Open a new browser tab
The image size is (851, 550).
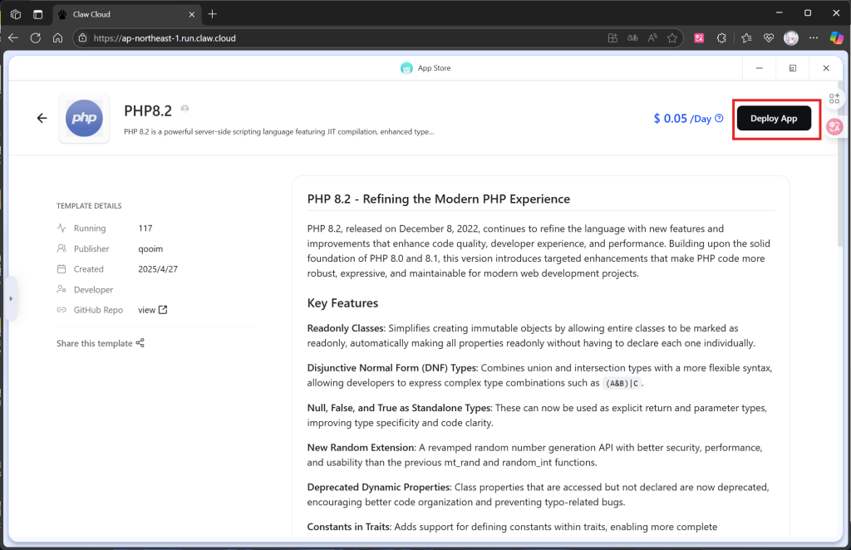212,14
